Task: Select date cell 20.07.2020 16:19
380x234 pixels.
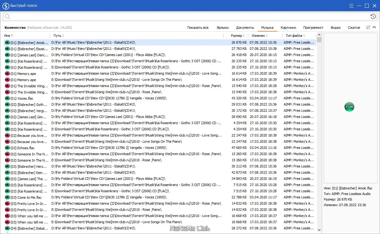Action: click(263, 179)
